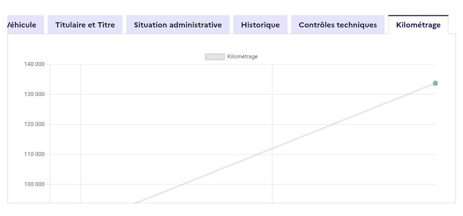Click the green data point on chart

435,83
